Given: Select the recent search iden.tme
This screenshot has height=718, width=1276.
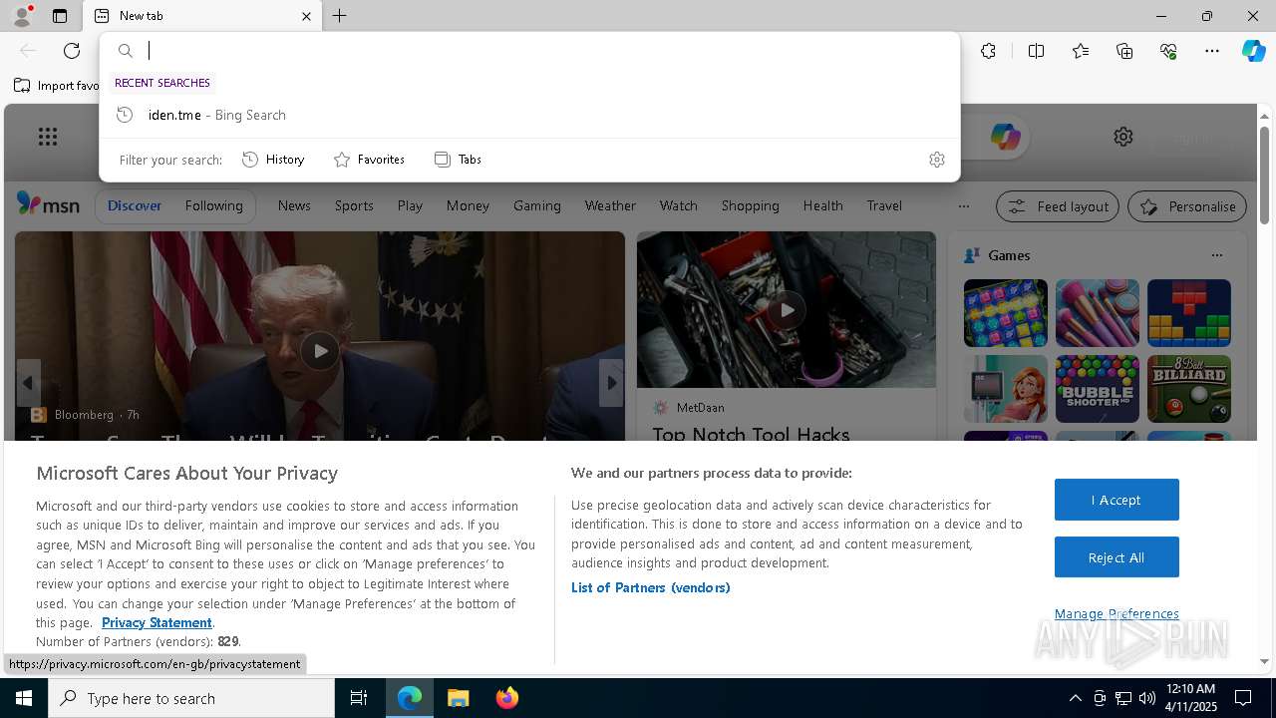Looking at the screenshot, I should tap(529, 115).
